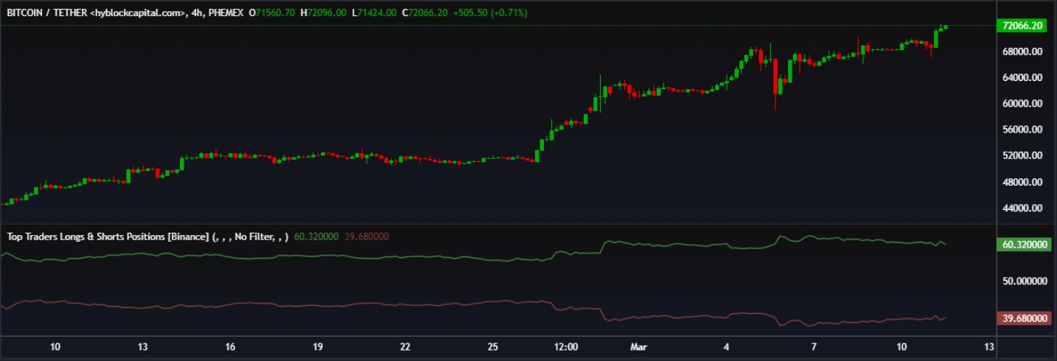Click the 12:00 time axis label
The height and width of the screenshot is (361, 1057).
coord(566,346)
